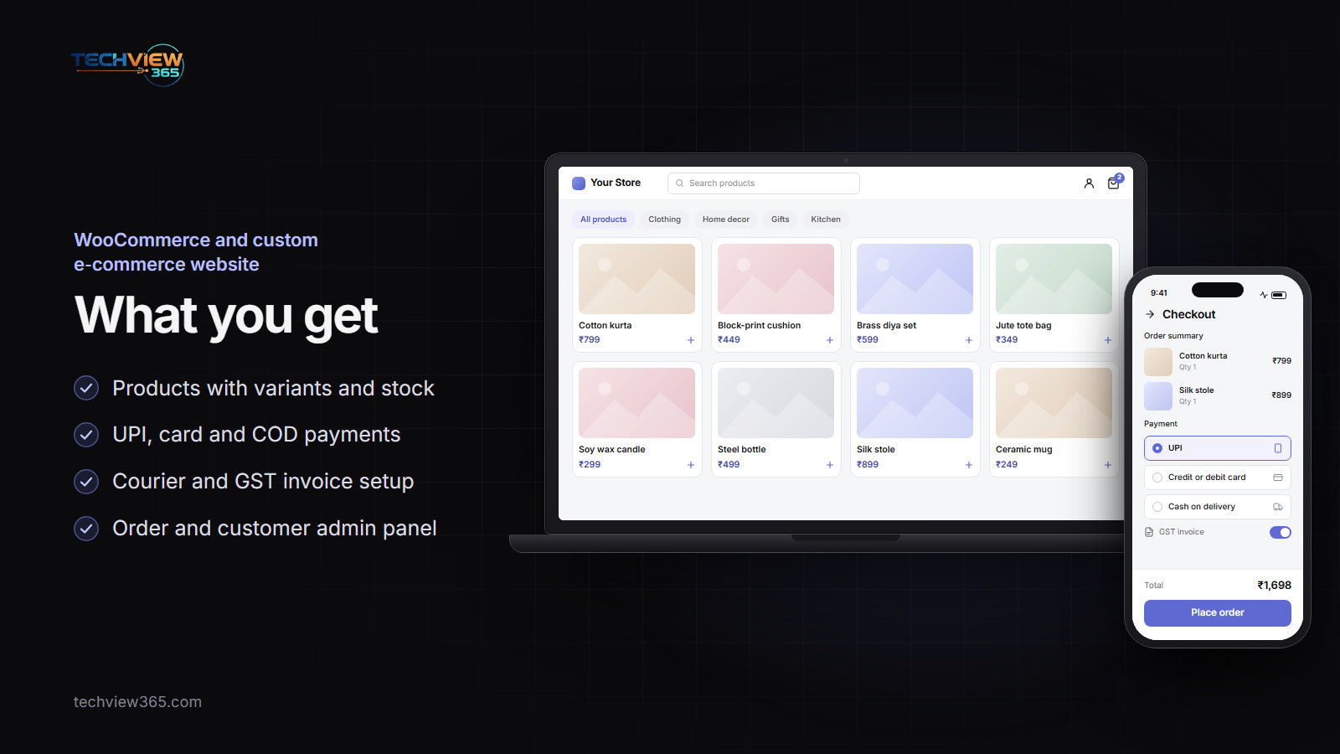This screenshot has width=1340, height=754.
Task: Select Cash on delivery radio
Action: [1157, 507]
